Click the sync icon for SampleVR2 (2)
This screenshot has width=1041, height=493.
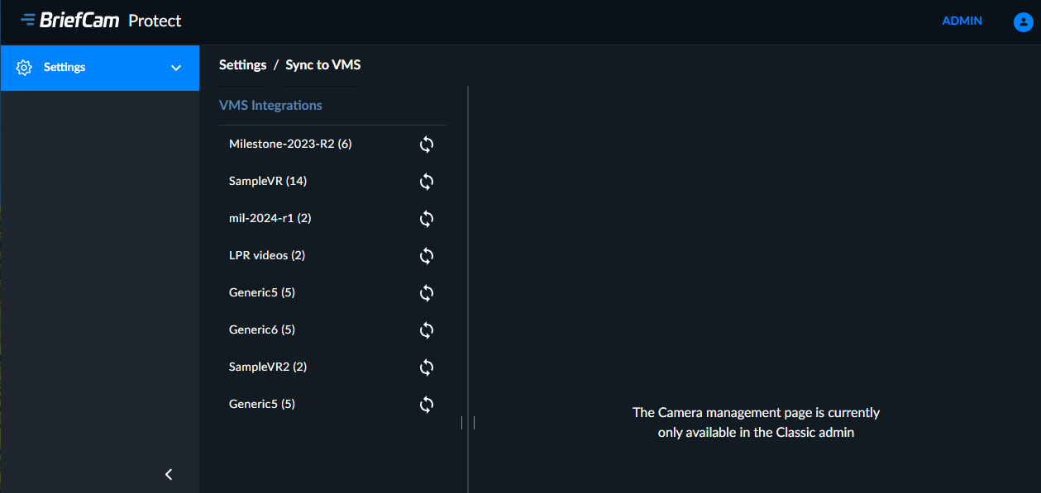pyautogui.click(x=427, y=367)
